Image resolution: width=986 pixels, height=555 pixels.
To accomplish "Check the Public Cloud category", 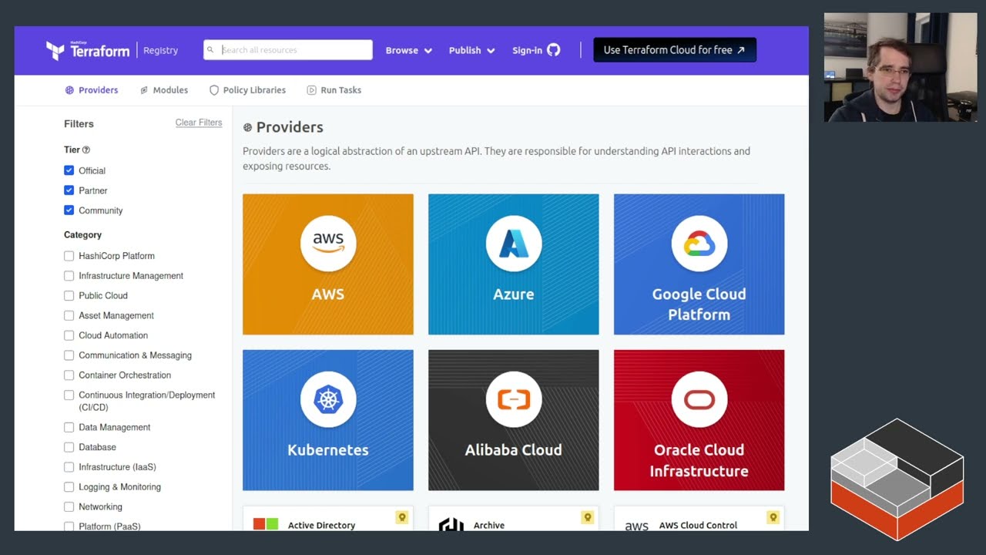I will [x=69, y=296].
